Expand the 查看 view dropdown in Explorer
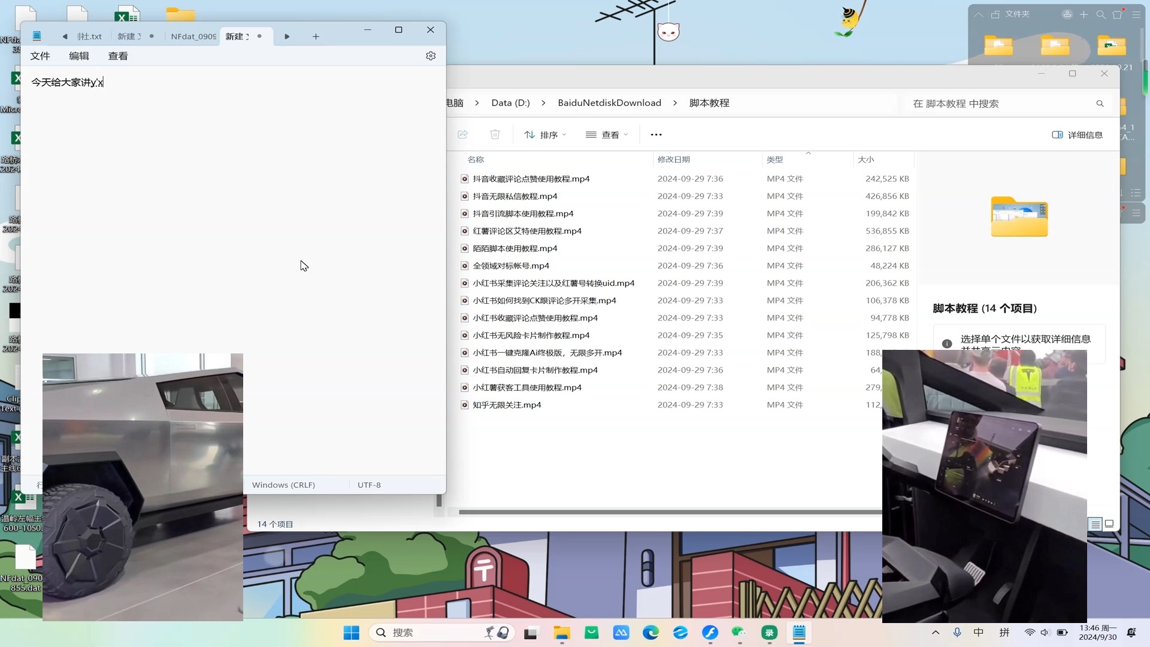Image resolution: width=1150 pixels, height=647 pixels. [607, 135]
